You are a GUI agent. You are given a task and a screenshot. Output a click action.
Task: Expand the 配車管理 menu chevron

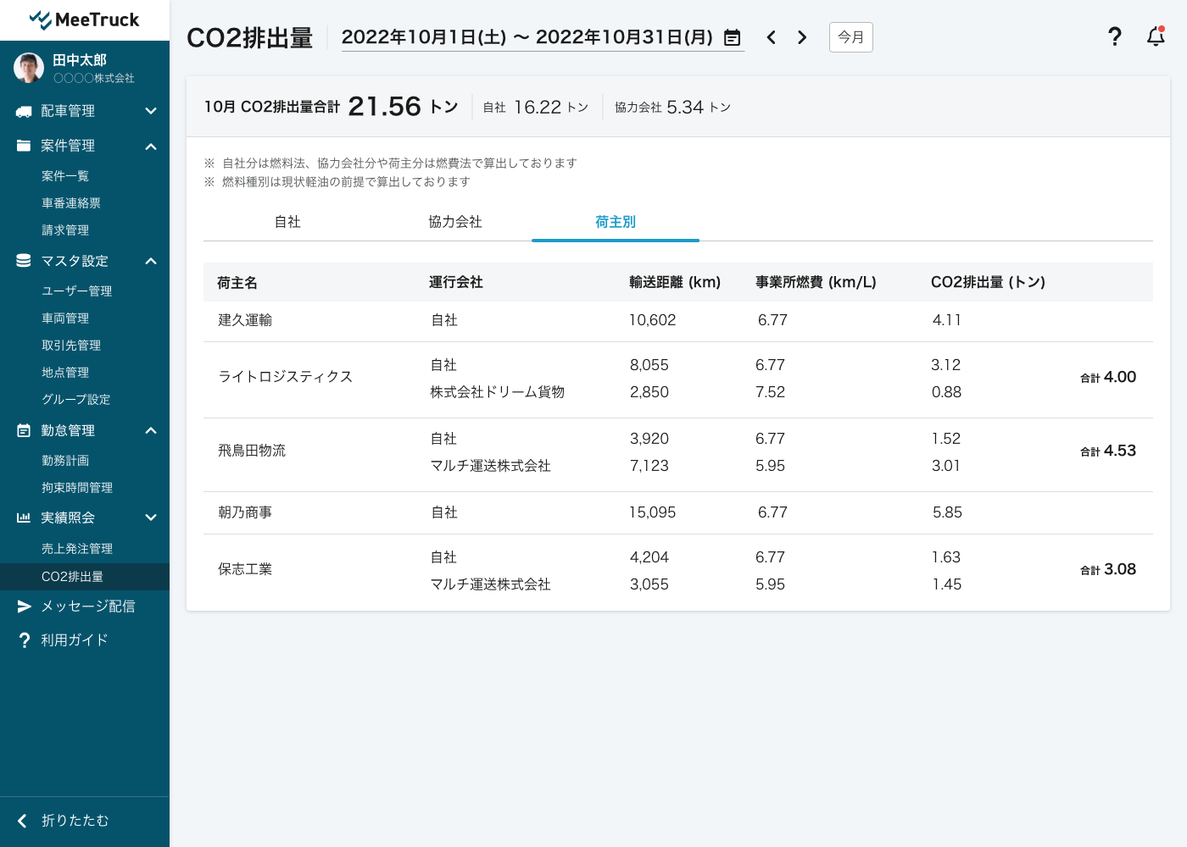(151, 111)
